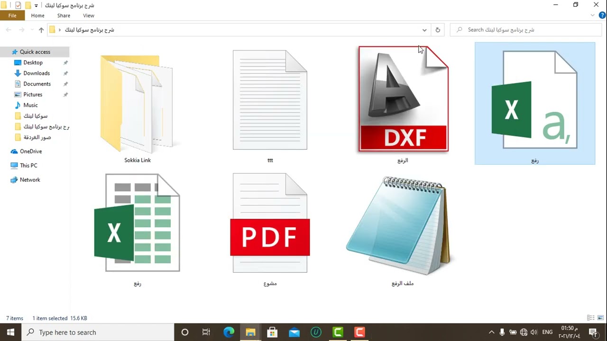607x341 pixels.
Task: Switch to the View ribbon tab
Action: pos(89,16)
